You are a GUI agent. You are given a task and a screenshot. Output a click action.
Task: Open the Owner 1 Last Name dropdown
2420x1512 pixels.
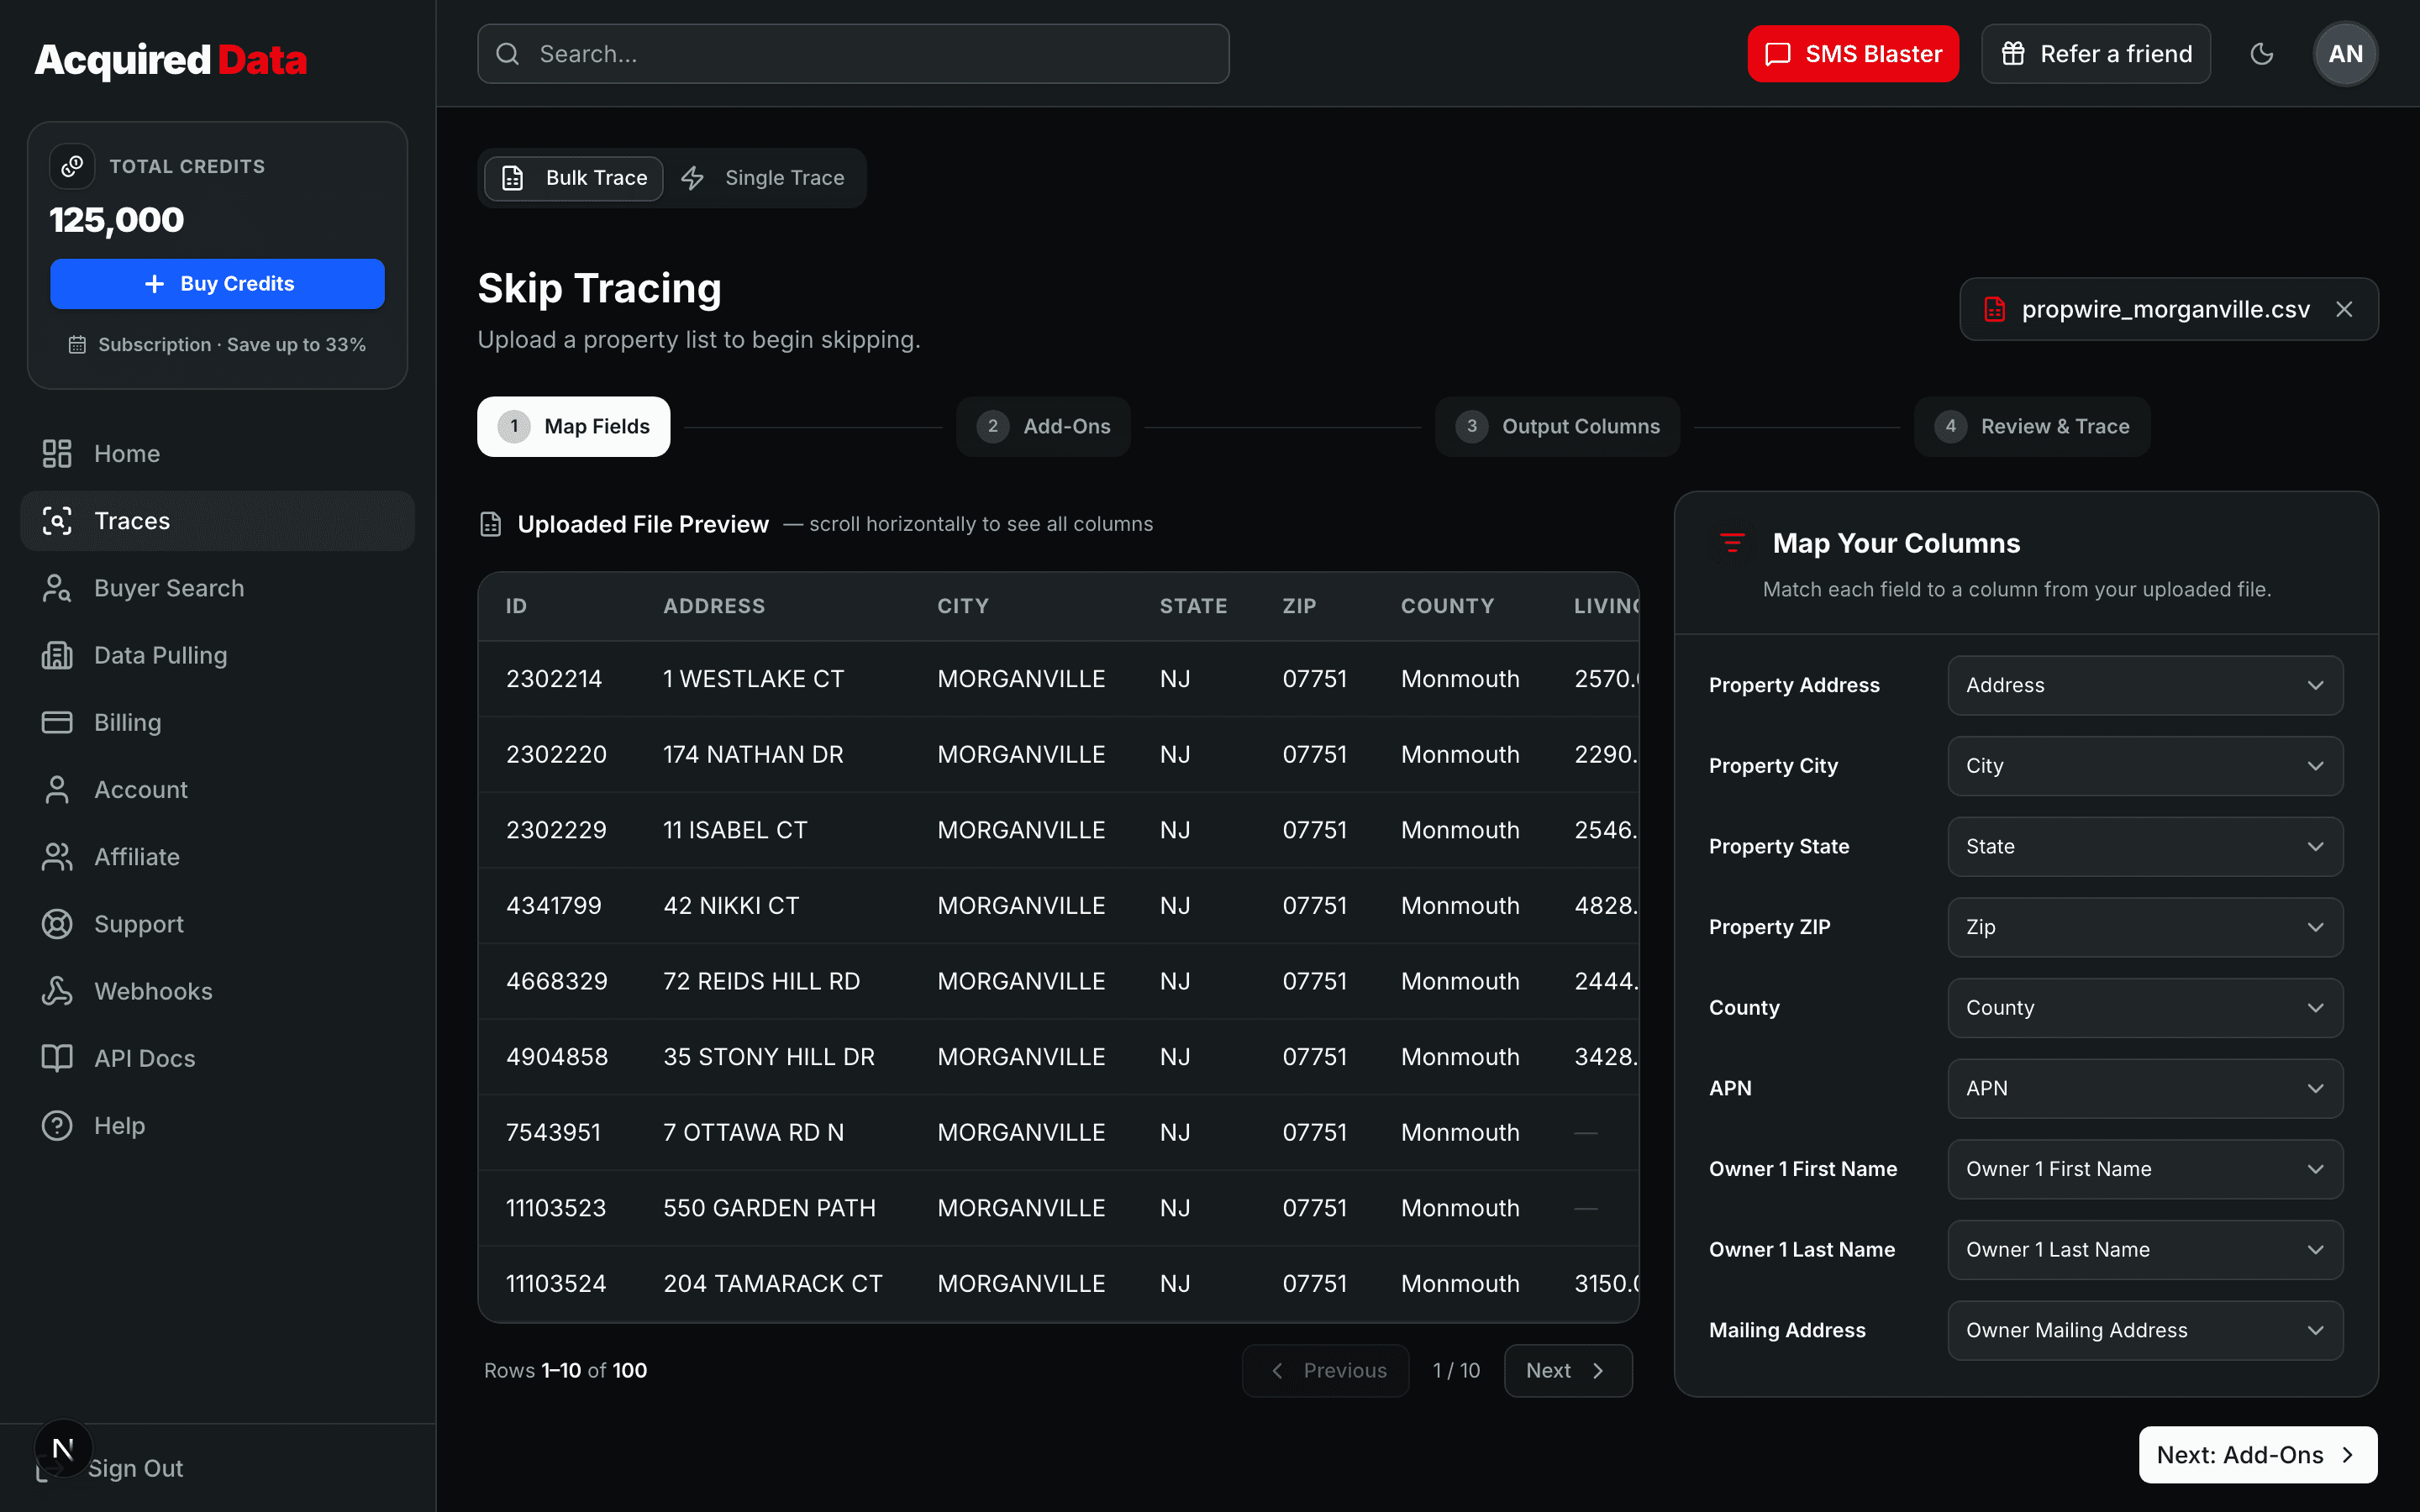2144,1250
